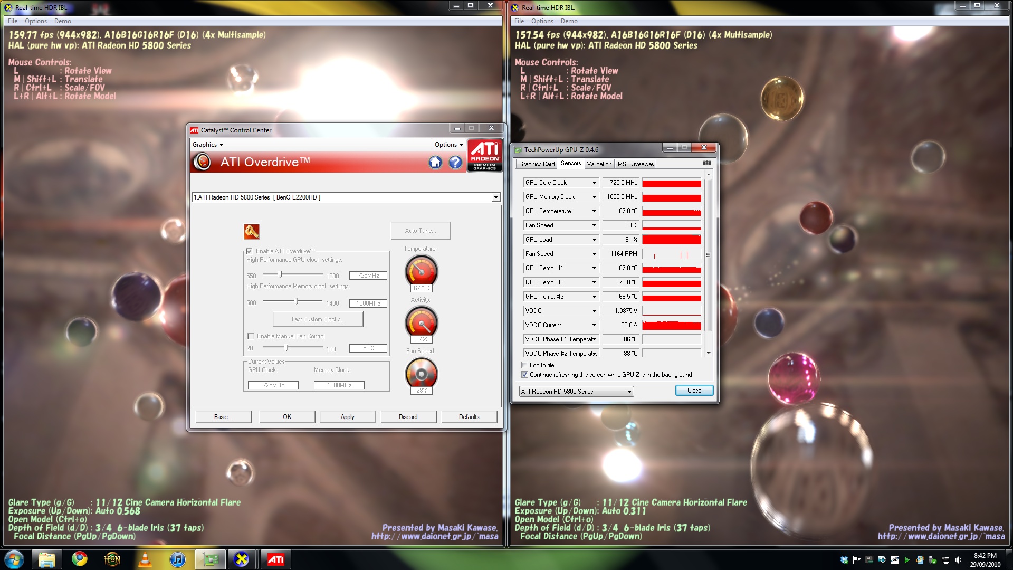Click the Discard button
1013x570 pixels.
[408, 417]
